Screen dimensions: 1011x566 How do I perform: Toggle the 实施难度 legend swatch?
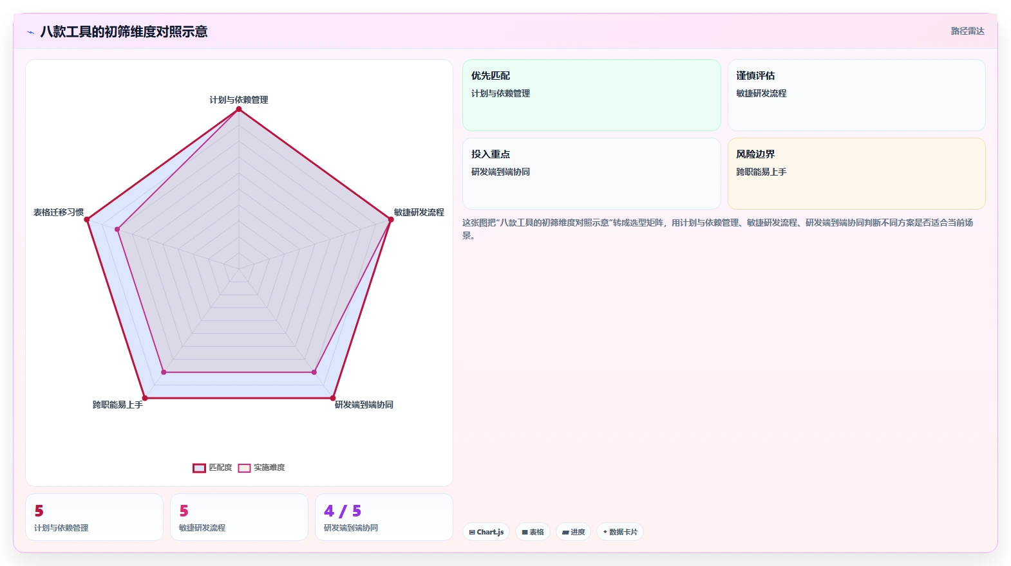coord(244,468)
